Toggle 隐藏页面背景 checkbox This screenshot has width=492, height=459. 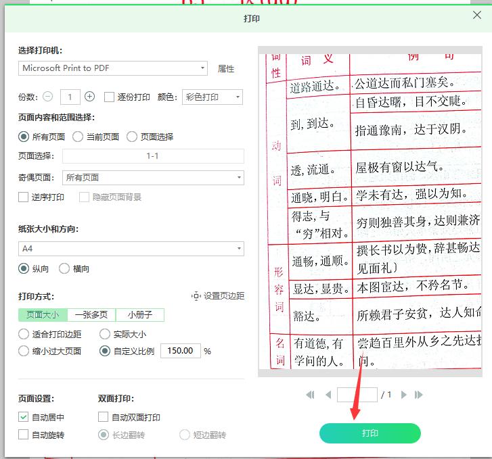[x=84, y=197]
